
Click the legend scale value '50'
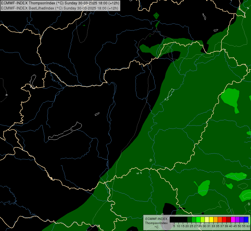[239, 226]
